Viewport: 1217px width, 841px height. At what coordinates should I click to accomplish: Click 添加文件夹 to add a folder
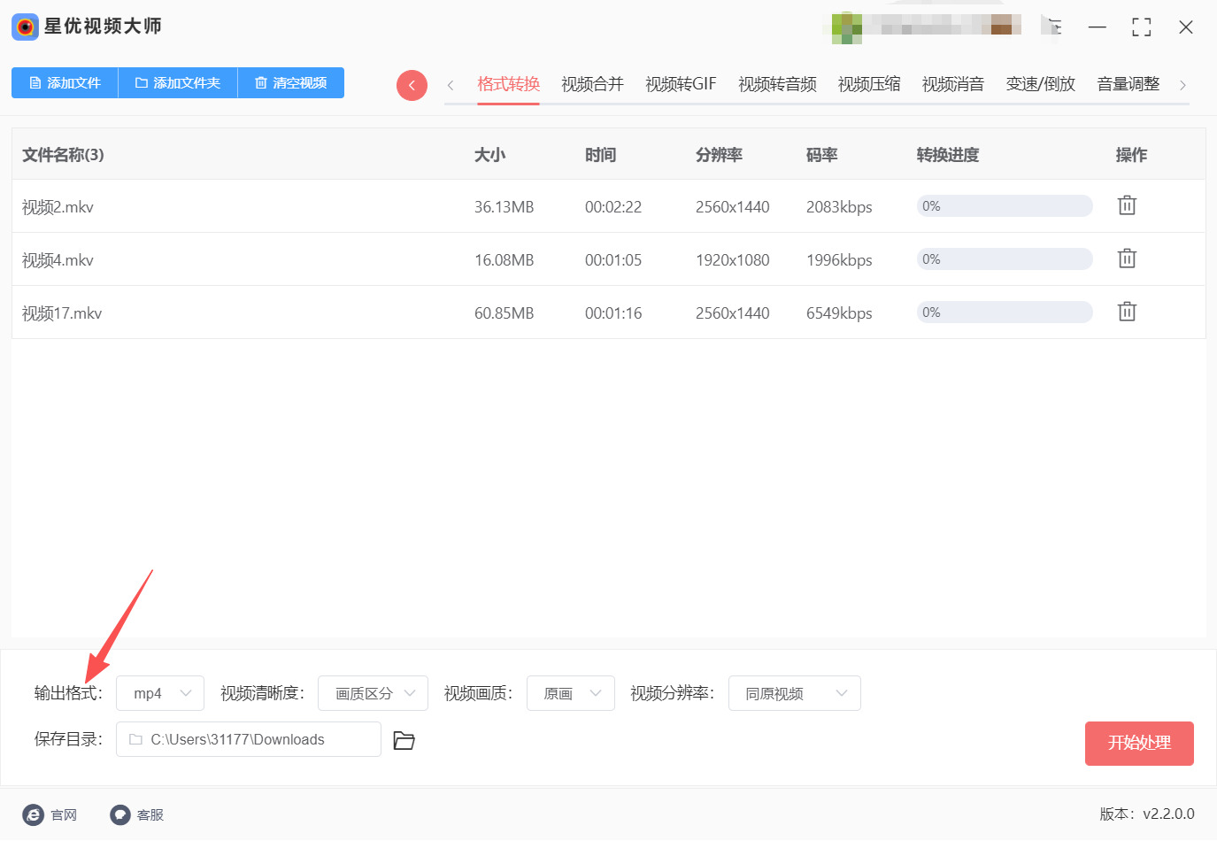178,82
